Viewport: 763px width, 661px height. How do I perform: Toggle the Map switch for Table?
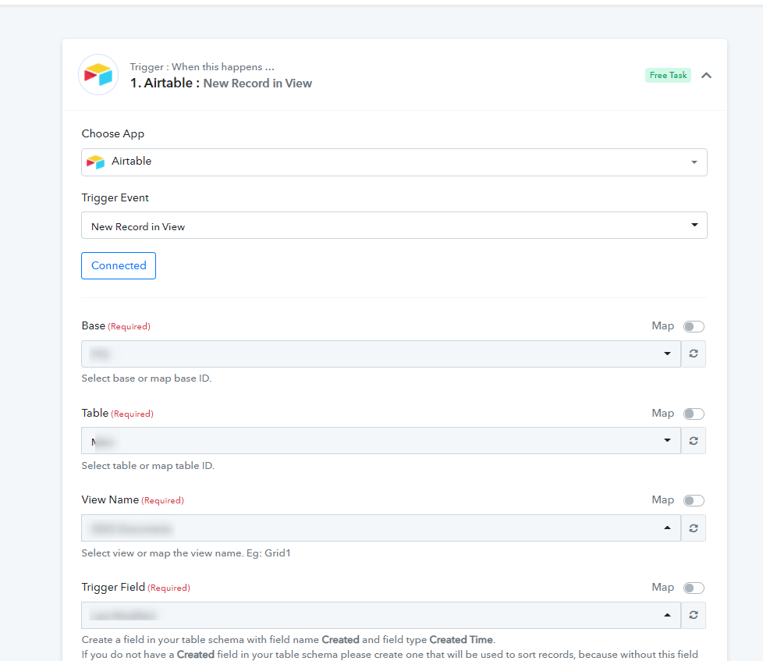pyautogui.click(x=694, y=414)
